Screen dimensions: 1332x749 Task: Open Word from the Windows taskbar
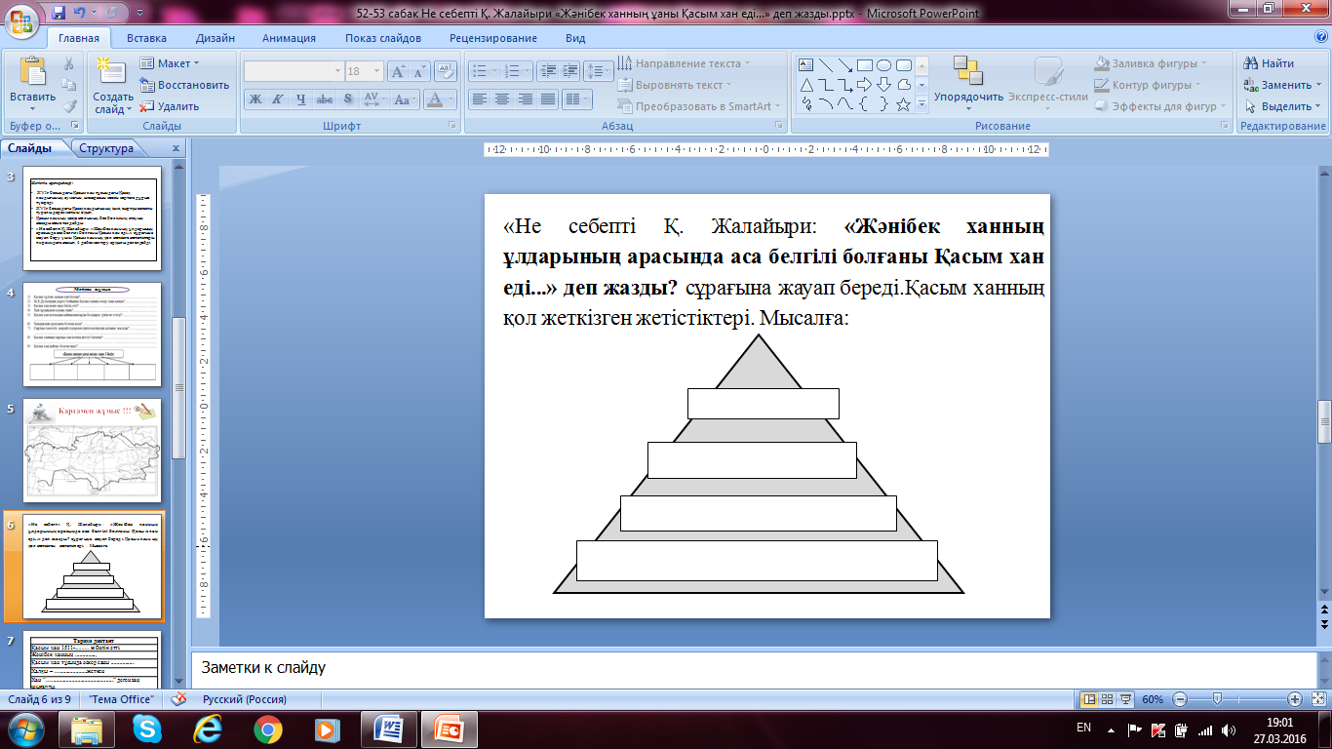point(388,729)
